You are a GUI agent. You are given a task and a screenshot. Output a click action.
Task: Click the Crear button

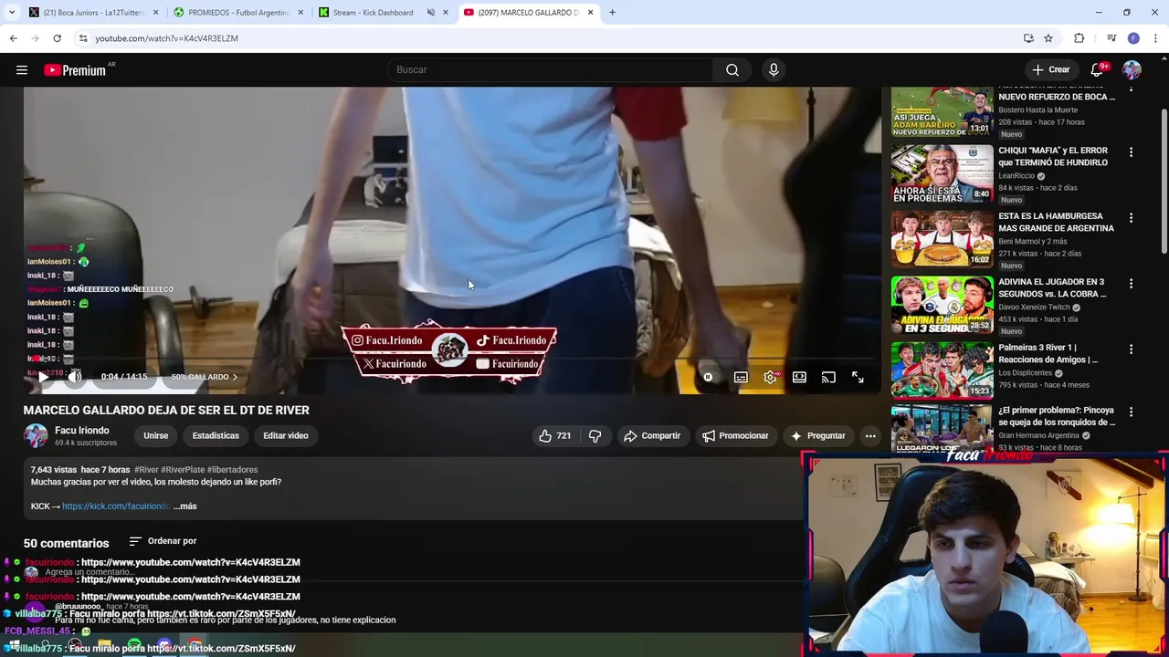pos(1050,70)
